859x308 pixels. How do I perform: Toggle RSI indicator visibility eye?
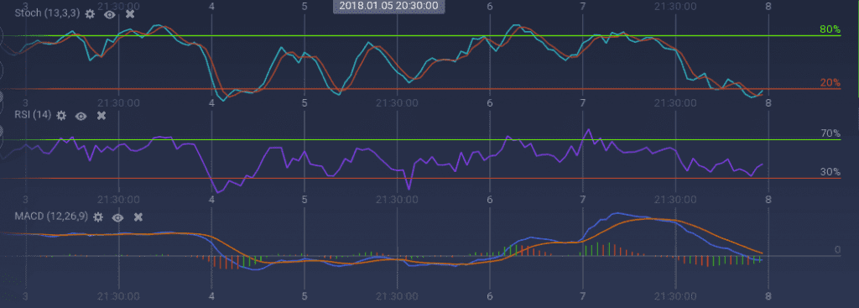(x=81, y=116)
